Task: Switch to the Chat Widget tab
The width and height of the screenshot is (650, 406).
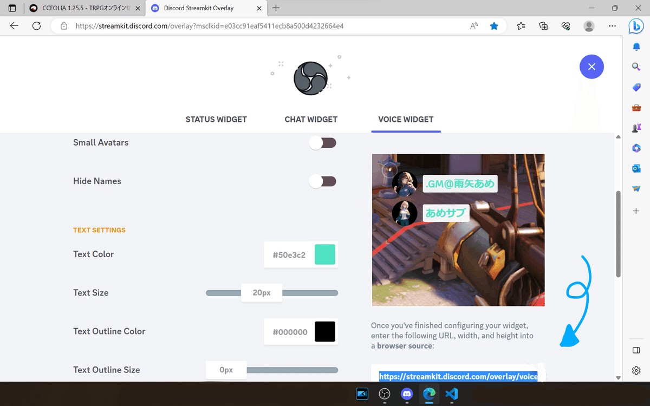Action: pos(311,119)
